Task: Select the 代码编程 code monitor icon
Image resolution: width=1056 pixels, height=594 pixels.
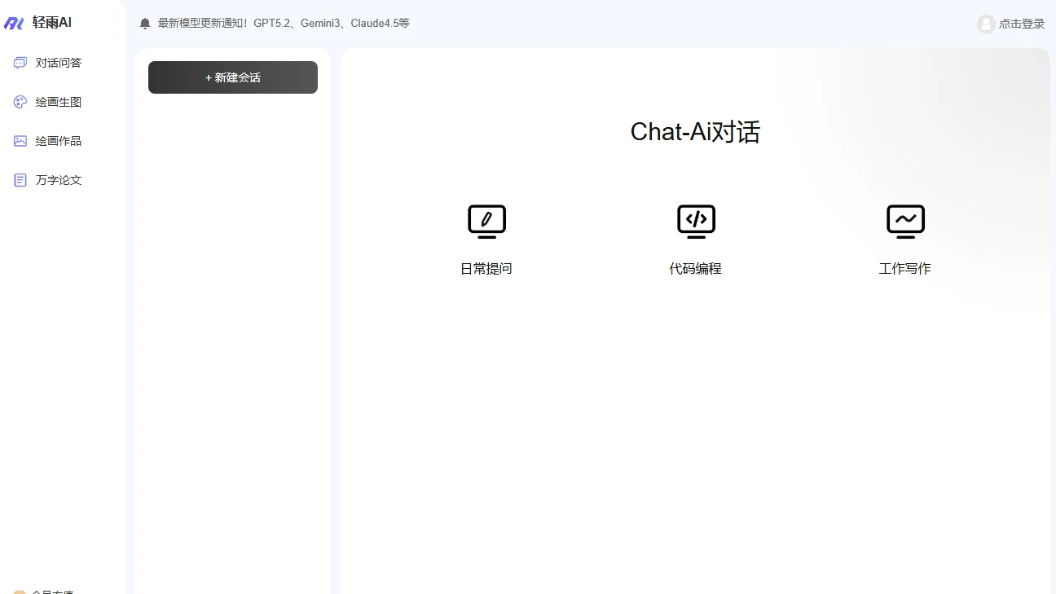Action: 696,221
